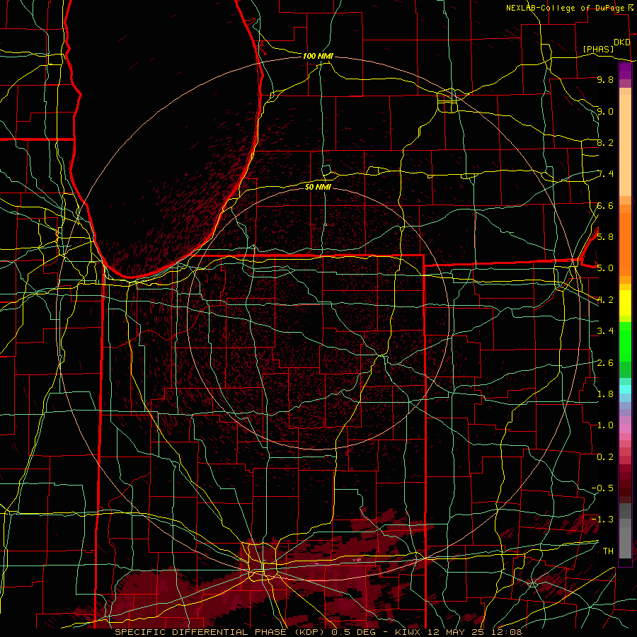Pick the cyan segment of the color bar
This screenshot has height=637, width=637.
click(625, 389)
